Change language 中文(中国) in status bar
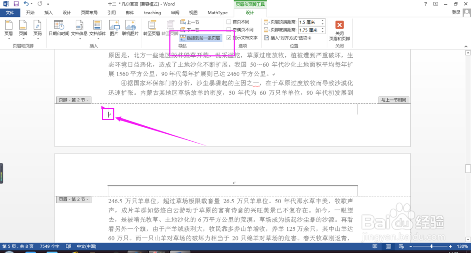This screenshot has width=471, height=253. [x=87, y=246]
